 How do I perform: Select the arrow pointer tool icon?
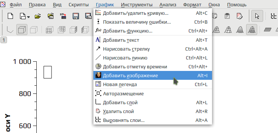(x=257, y=16)
